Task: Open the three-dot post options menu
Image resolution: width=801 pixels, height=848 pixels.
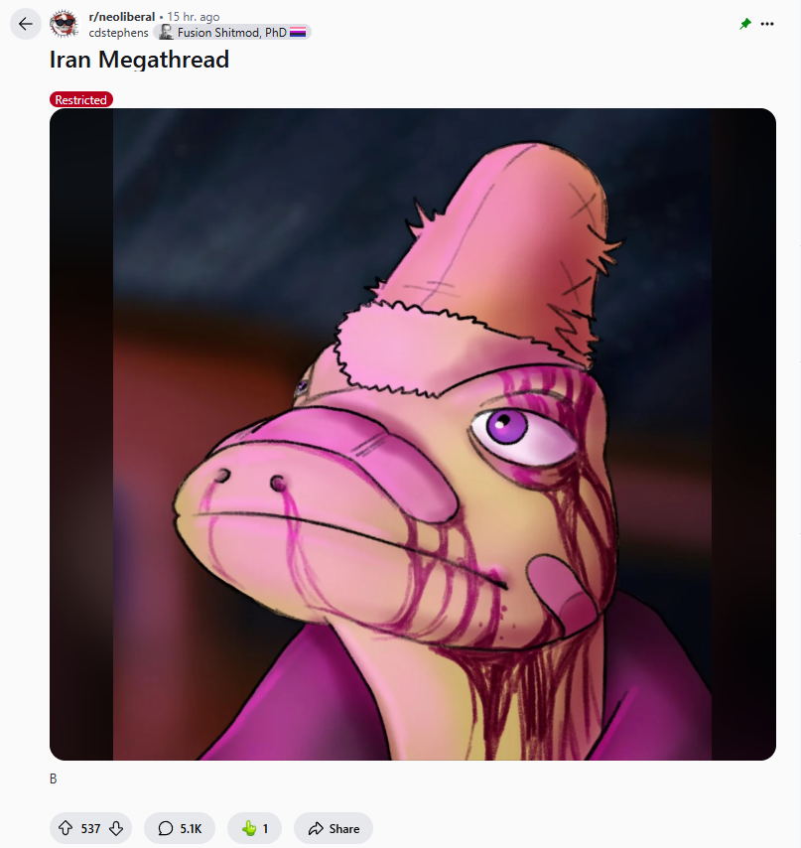Action: click(767, 24)
